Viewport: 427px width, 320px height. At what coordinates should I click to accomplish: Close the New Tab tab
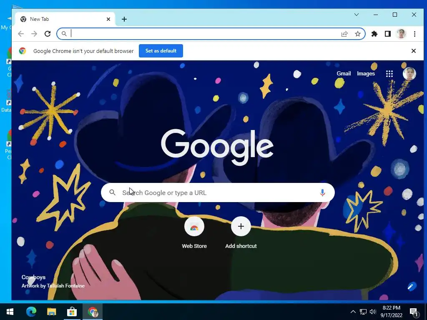pyautogui.click(x=108, y=19)
